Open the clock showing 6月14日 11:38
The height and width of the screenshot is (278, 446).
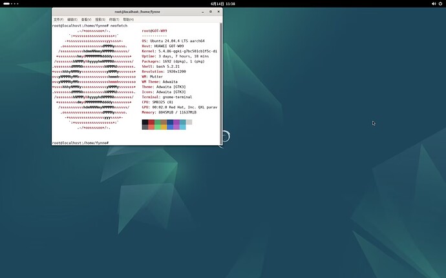click(223, 4)
